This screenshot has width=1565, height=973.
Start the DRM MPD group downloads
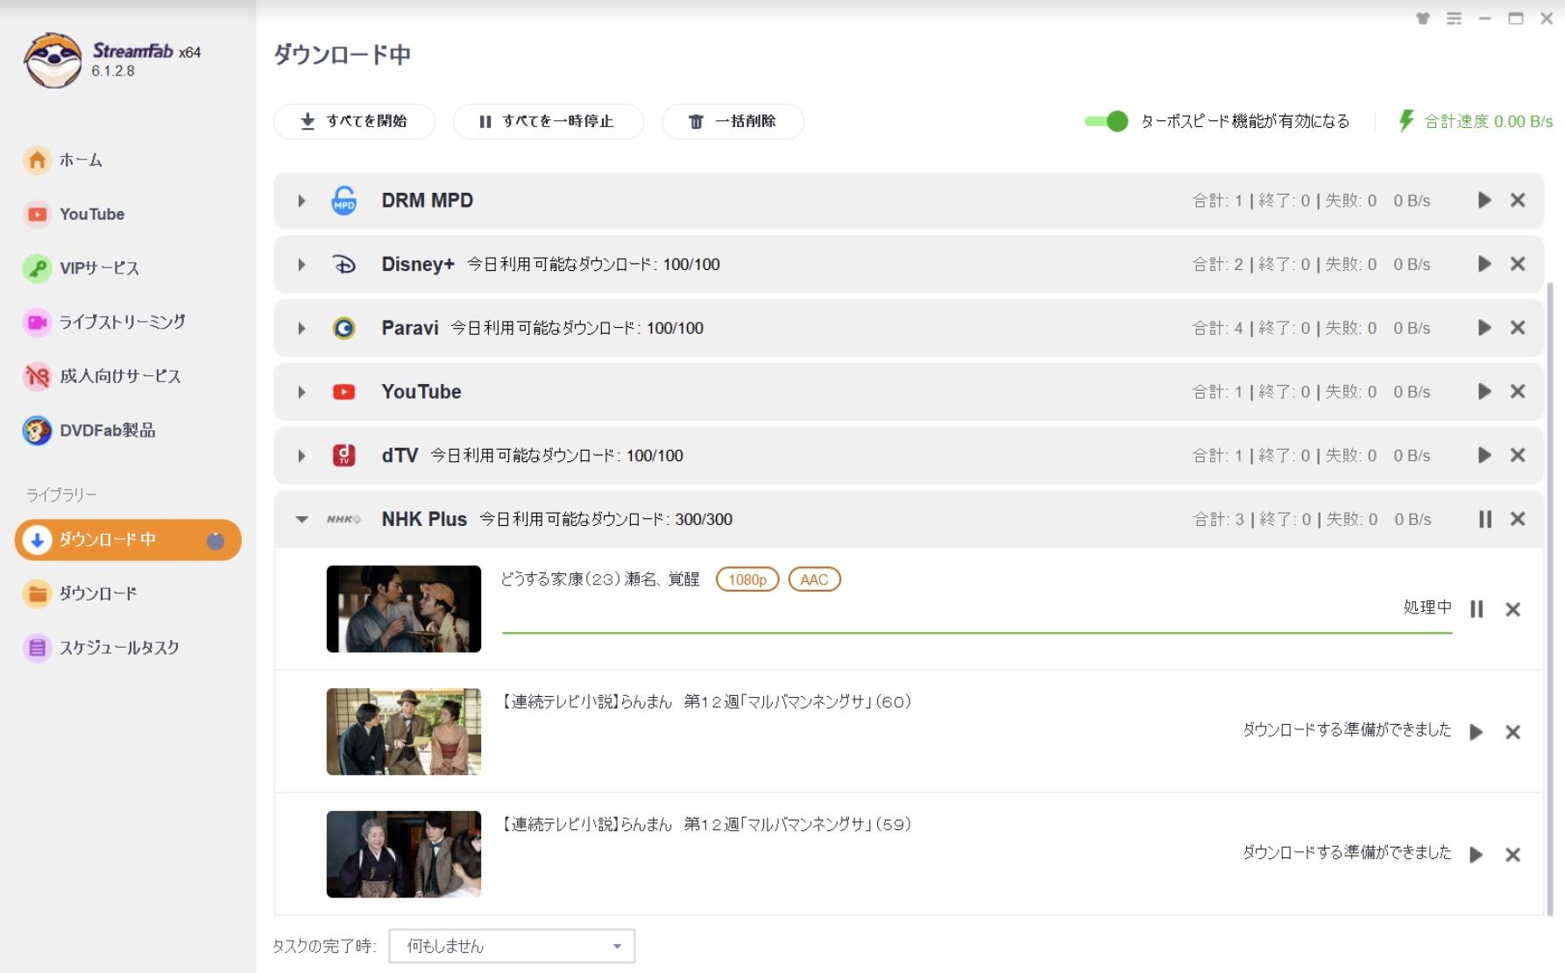point(1484,201)
